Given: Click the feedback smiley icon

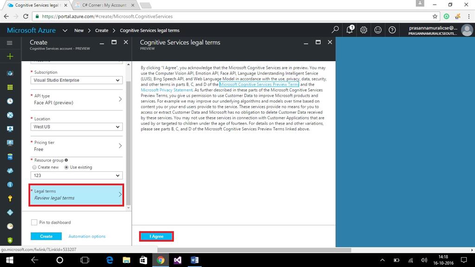Looking at the screenshot, I should pyautogui.click(x=378, y=30).
